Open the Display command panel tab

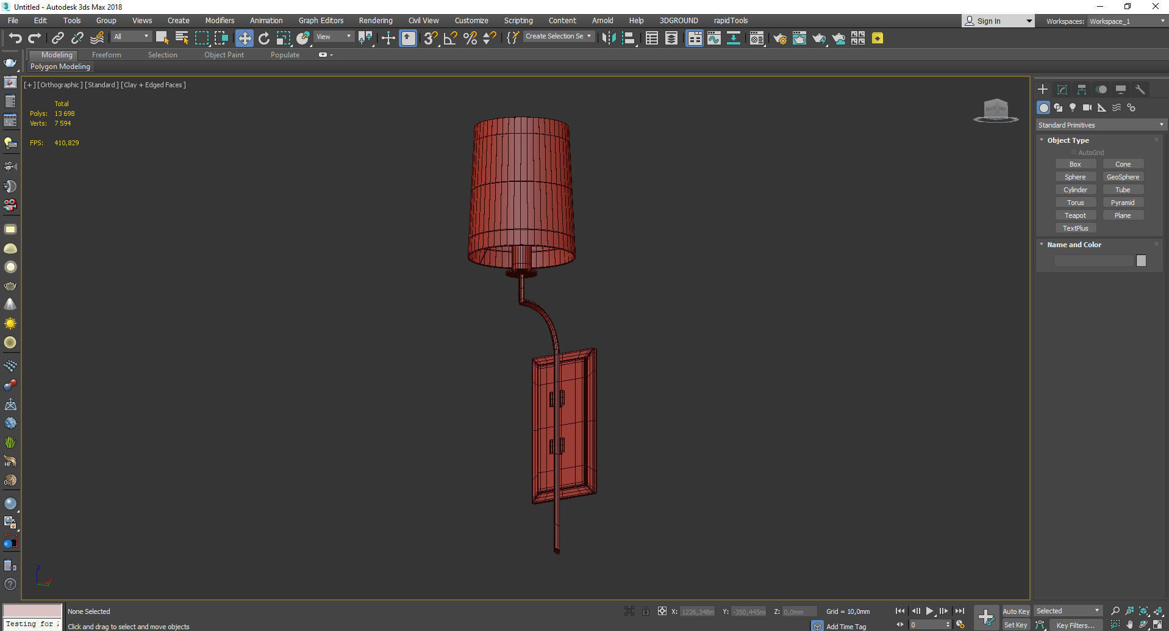(1121, 90)
